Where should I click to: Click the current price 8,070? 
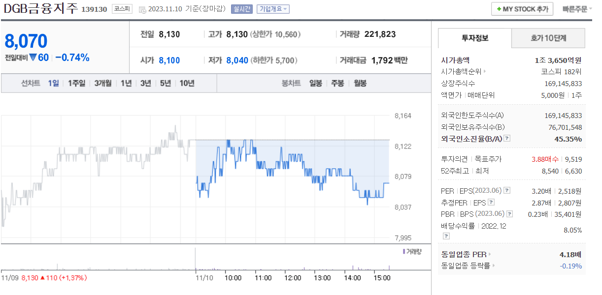(x=26, y=41)
